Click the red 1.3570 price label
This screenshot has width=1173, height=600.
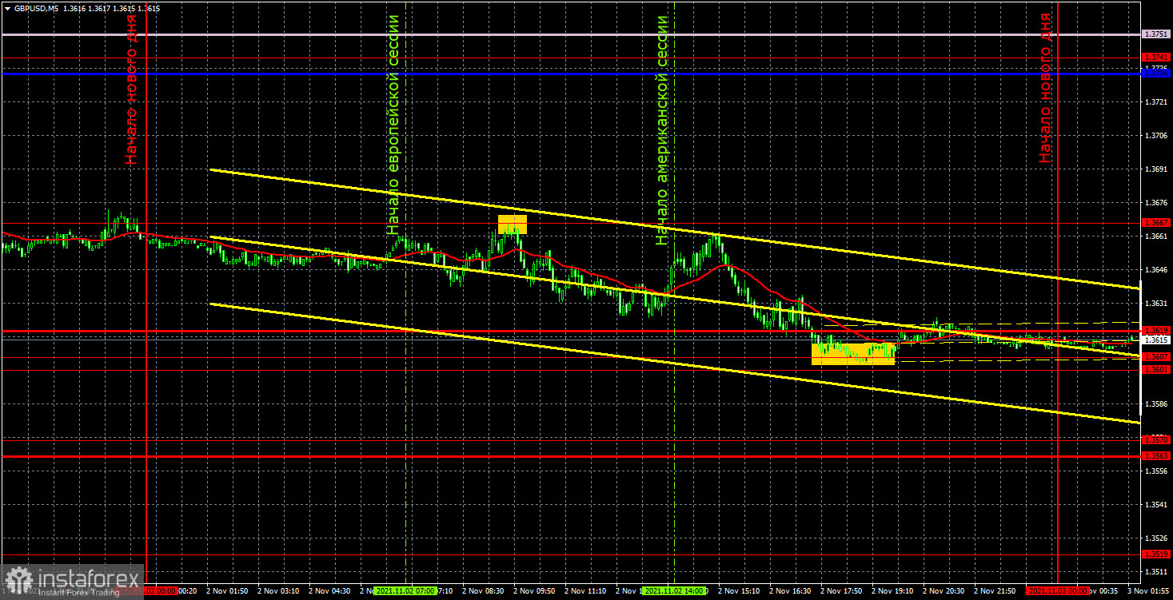point(1156,439)
